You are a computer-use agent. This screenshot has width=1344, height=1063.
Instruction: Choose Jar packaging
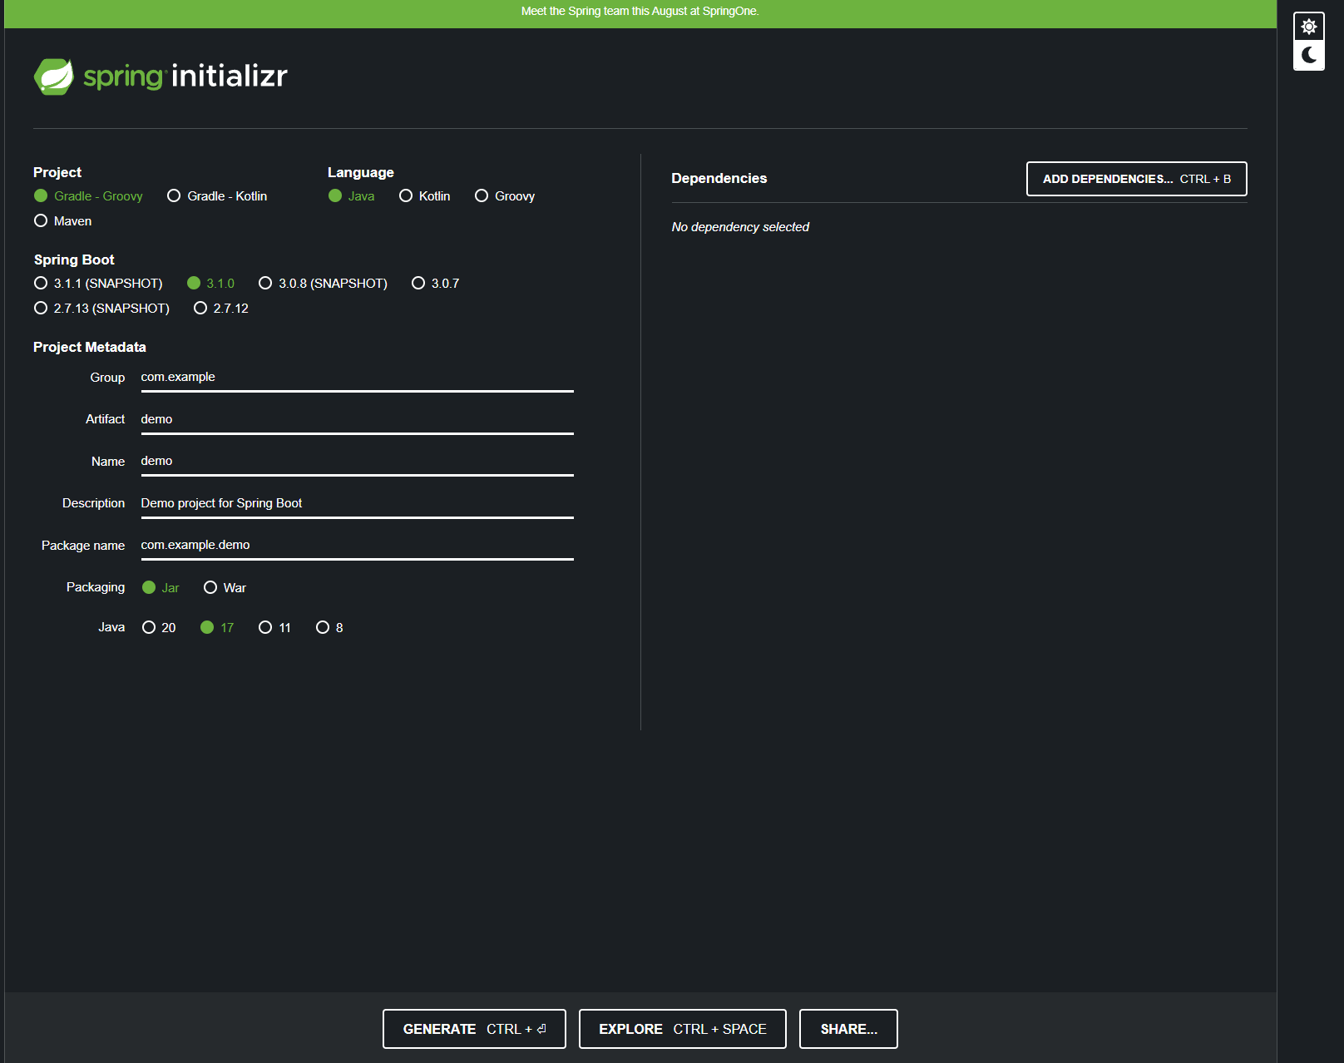(x=161, y=588)
